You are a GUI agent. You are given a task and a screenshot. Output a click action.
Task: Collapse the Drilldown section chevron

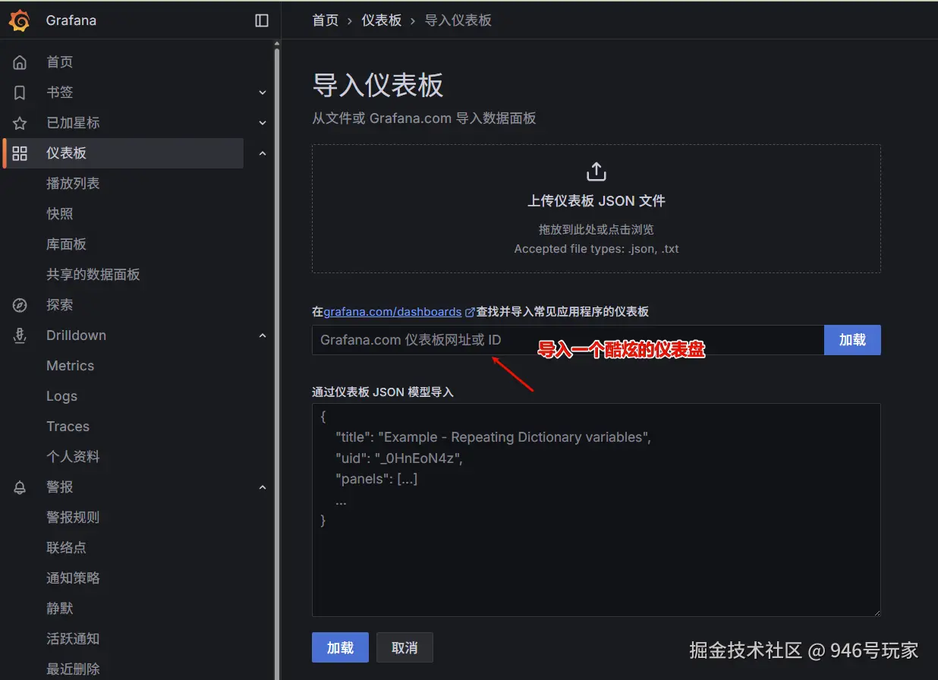coord(263,335)
